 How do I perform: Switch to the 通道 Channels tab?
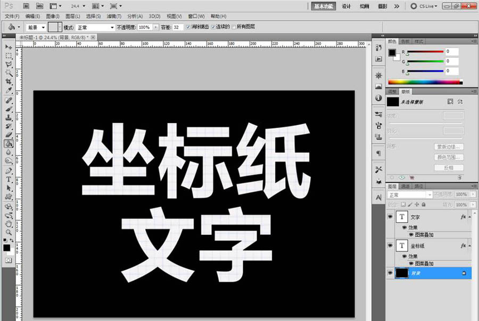click(x=406, y=185)
